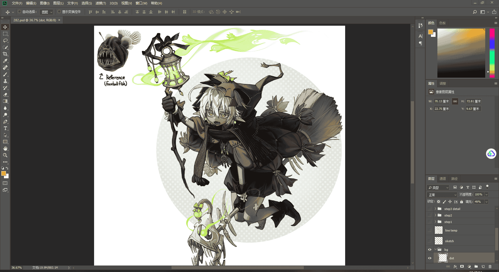The height and width of the screenshot is (272, 499).
Task: Expand the step2 group
Action: click(435, 215)
